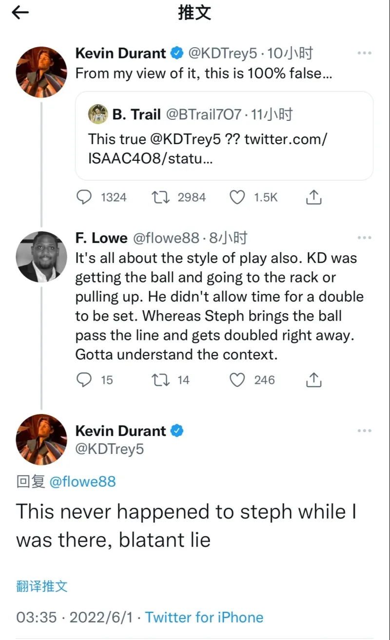390x640 pixels.
Task: Like F. Lowe's tweet with 246 likes
Action: [237, 380]
